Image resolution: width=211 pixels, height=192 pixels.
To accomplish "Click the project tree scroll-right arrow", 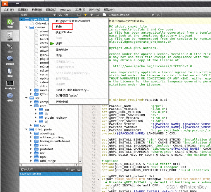I will 77,165.
